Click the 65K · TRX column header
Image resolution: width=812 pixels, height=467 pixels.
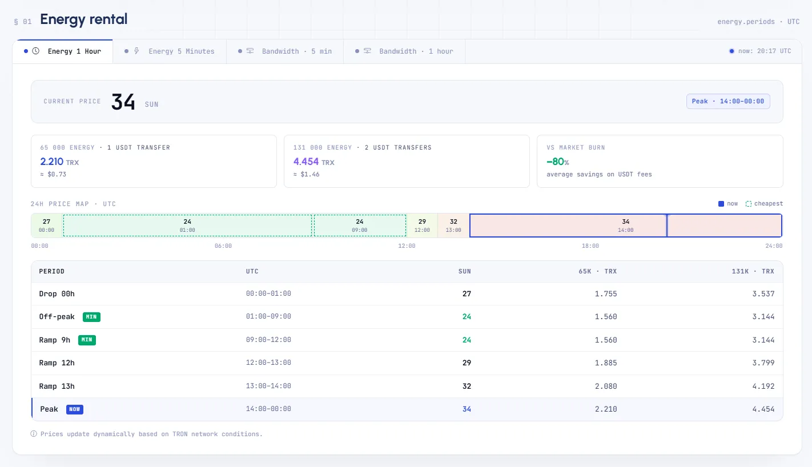point(598,272)
